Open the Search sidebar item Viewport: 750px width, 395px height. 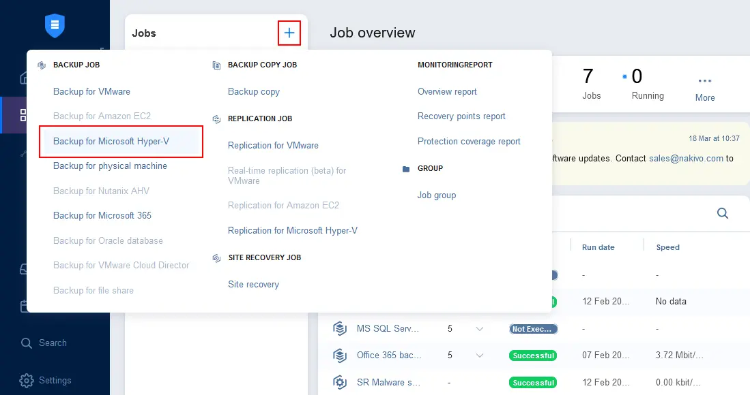pyautogui.click(x=44, y=343)
